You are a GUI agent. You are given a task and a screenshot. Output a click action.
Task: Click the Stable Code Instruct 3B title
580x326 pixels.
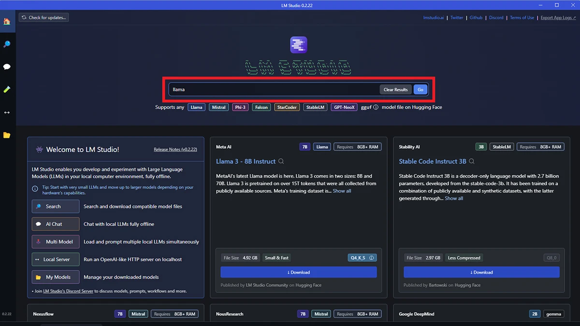tap(433, 161)
